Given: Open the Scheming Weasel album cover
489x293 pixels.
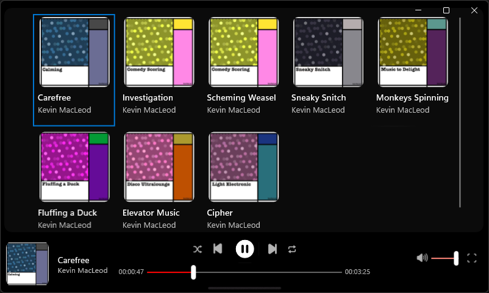Looking at the screenshot, I should [243, 52].
